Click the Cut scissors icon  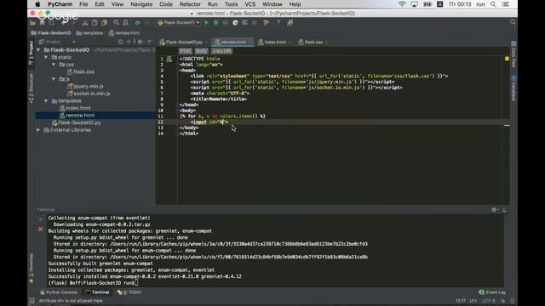click(85, 23)
